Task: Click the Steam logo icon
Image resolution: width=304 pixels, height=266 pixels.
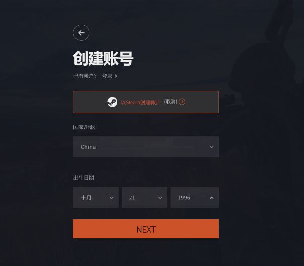Action: [112, 102]
